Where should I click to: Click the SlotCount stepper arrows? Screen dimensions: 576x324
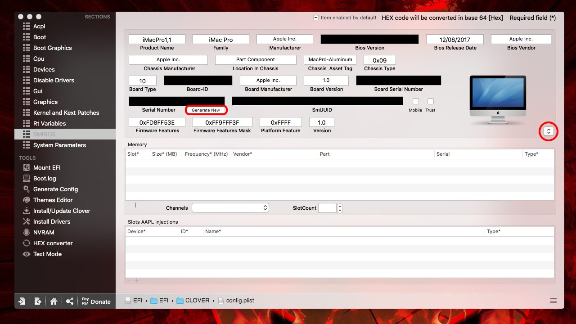coord(340,208)
